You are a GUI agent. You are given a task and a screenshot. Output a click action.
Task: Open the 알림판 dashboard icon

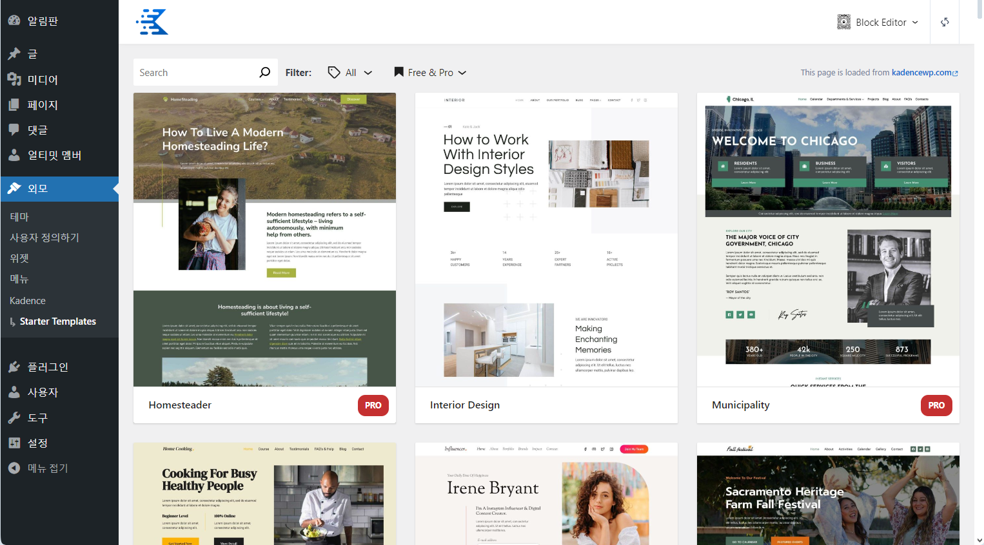point(14,21)
